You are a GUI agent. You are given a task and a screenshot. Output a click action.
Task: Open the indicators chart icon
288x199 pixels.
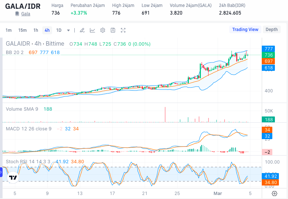pyautogui.click(x=92, y=30)
